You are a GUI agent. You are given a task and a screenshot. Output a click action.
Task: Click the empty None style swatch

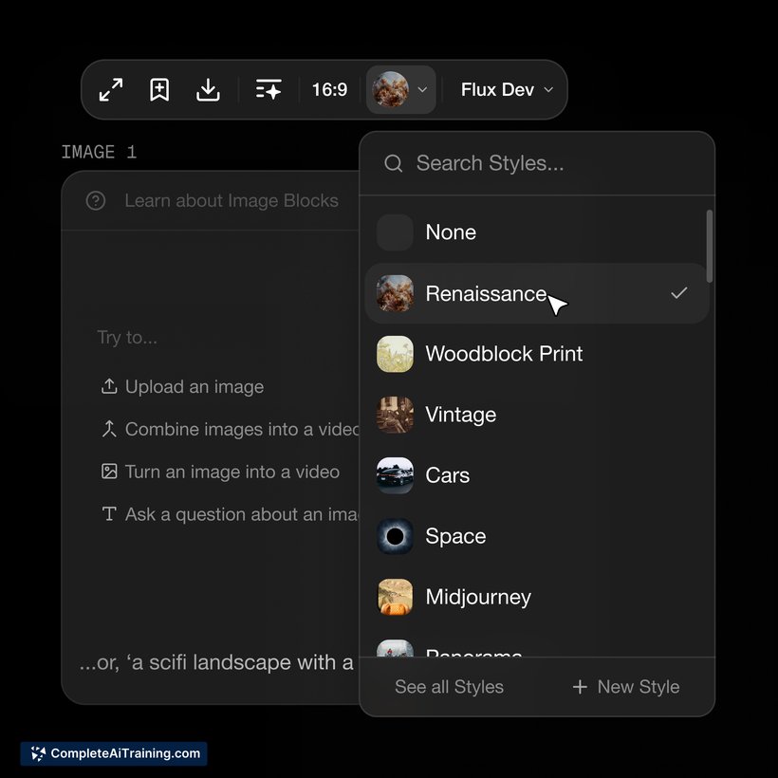click(395, 232)
